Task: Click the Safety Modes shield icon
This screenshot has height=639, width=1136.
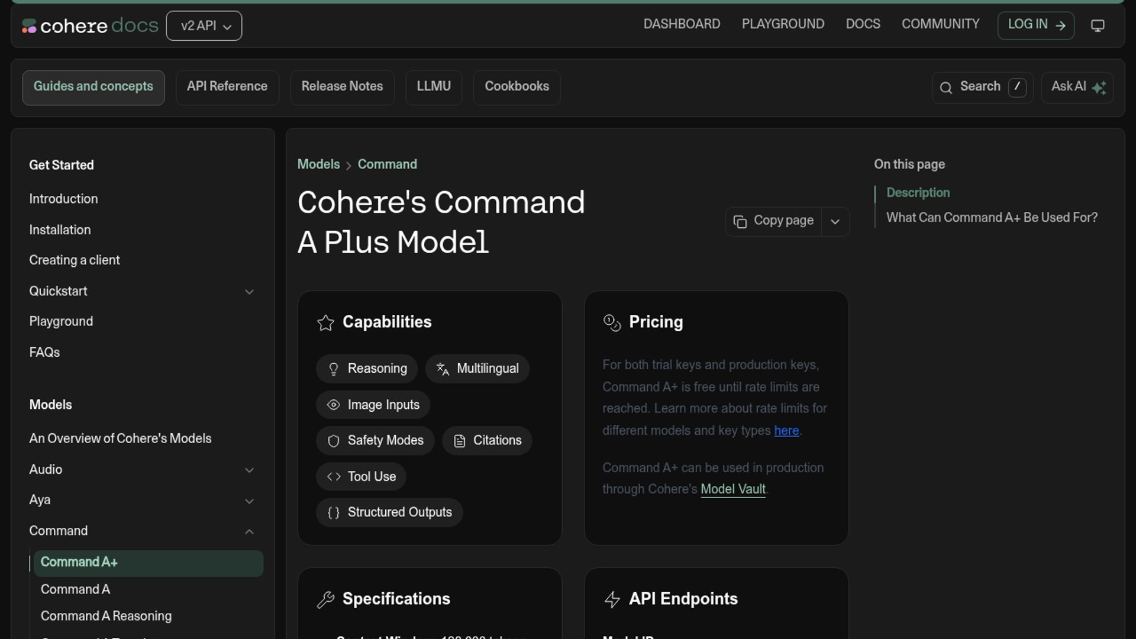Action: point(334,441)
